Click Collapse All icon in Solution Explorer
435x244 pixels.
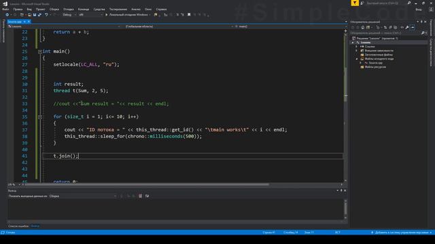[390, 27]
